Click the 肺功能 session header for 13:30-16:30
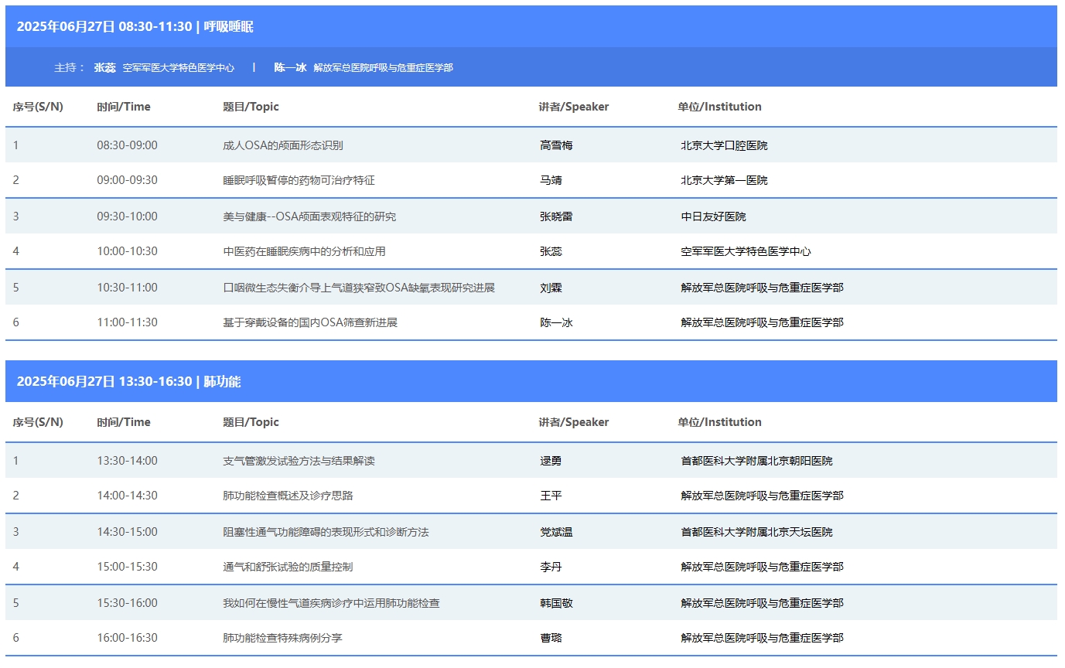The height and width of the screenshot is (668, 1065). tap(531, 381)
